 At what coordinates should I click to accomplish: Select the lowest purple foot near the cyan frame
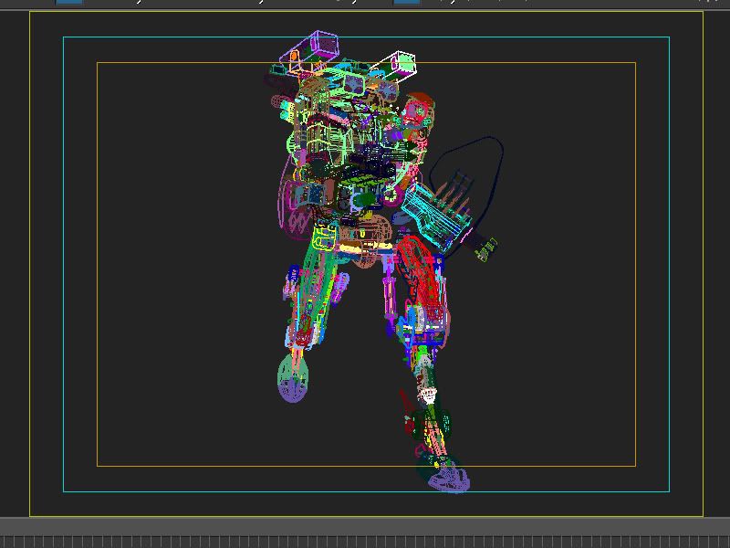[446, 477]
